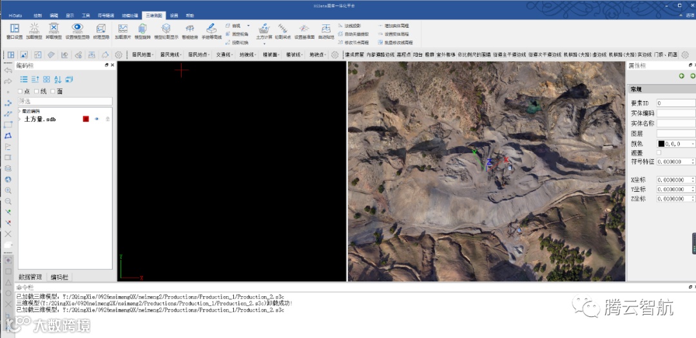This screenshot has width=696, height=338.
Task: Open the 显示 ribbon tab
Action: click(70, 15)
